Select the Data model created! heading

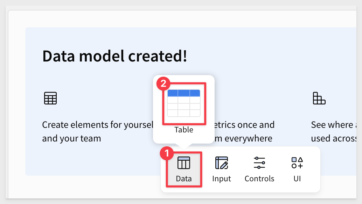pyautogui.click(x=114, y=56)
